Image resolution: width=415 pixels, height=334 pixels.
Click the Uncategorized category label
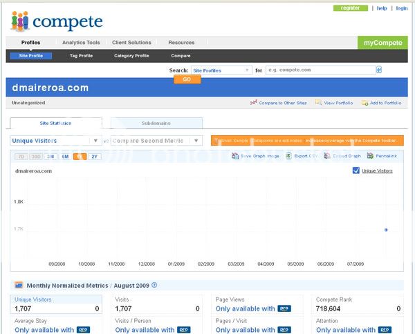tap(28, 103)
